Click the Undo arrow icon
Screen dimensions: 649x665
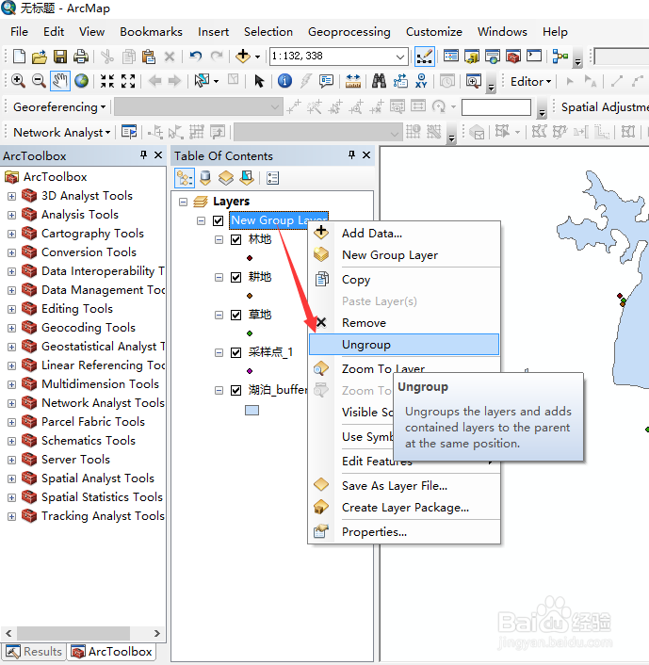(x=196, y=56)
